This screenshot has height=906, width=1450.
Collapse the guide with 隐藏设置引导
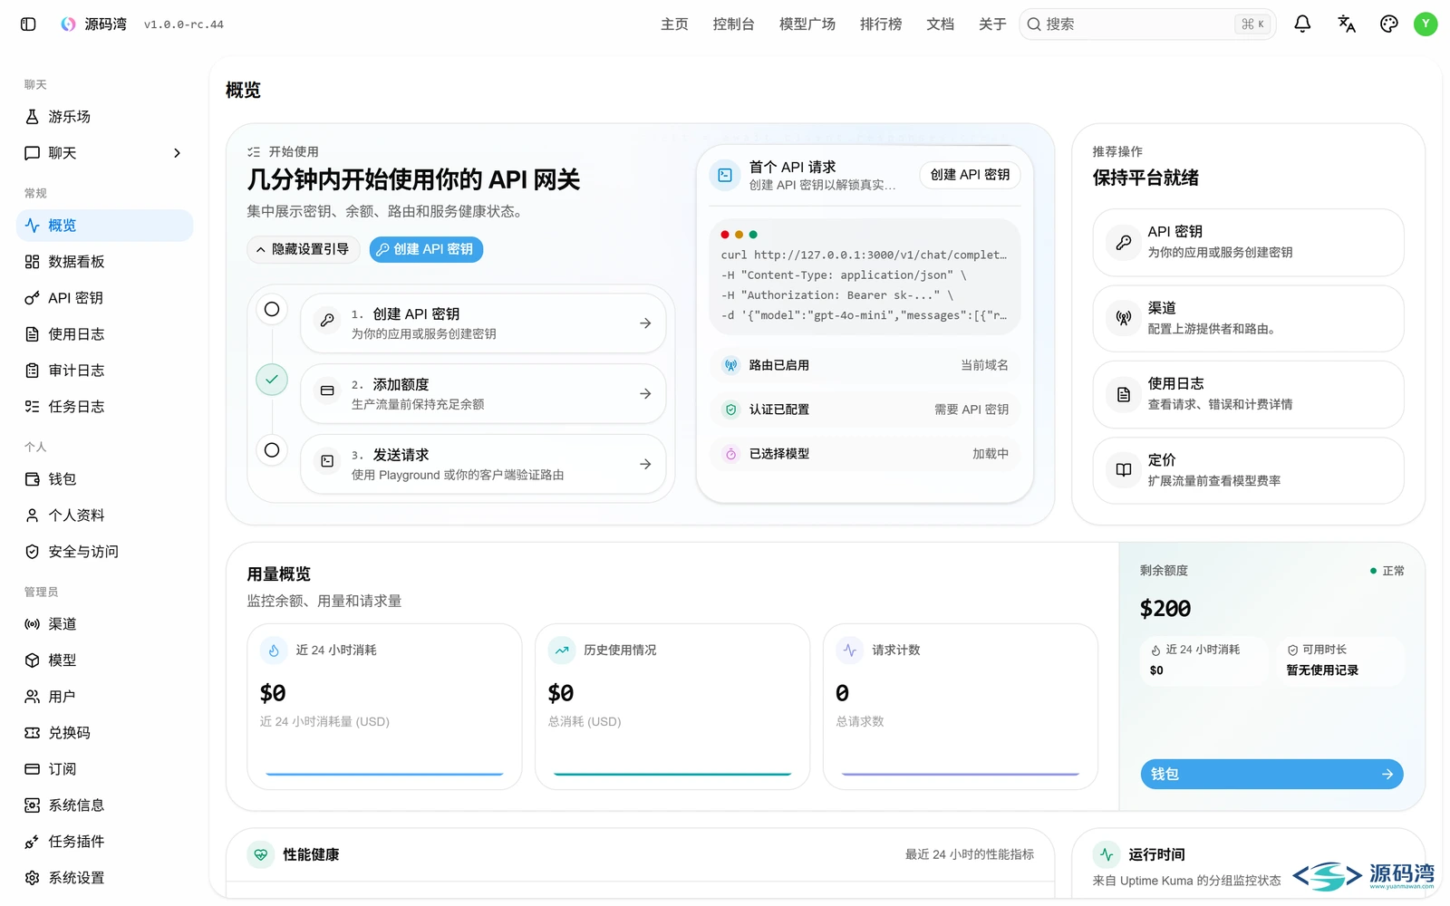(303, 249)
